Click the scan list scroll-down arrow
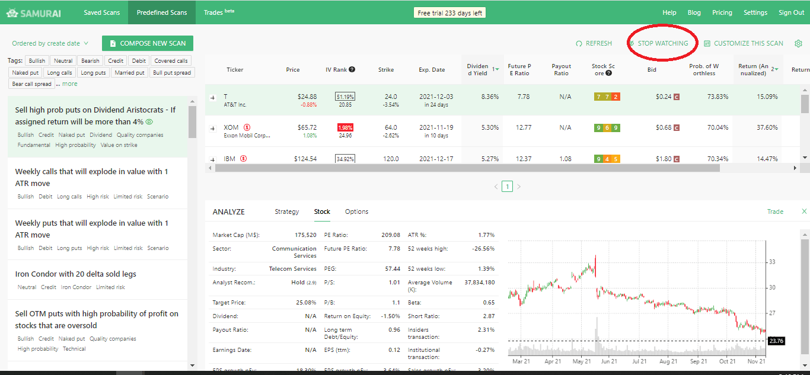This screenshot has width=810, height=375. 192,367
